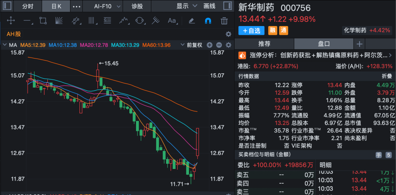Click the orange 涨停分析 icon

(x=242, y=55)
